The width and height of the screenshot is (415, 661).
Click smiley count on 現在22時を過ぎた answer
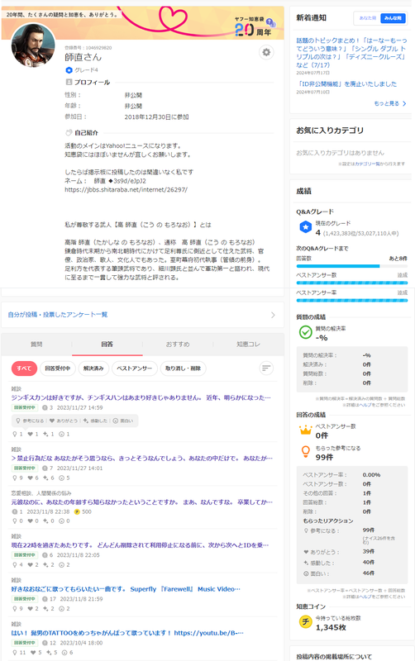click(64, 564)
